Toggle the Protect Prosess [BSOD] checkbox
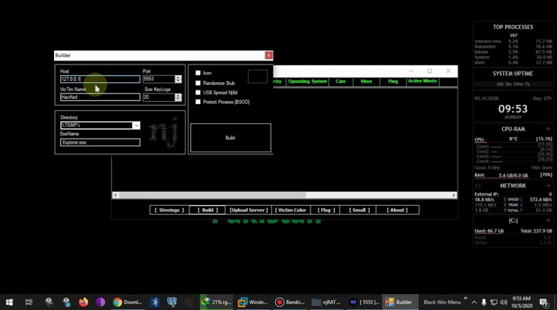This screenshot has height=310, width=557. pyautogui.click(x=198, y=102)
